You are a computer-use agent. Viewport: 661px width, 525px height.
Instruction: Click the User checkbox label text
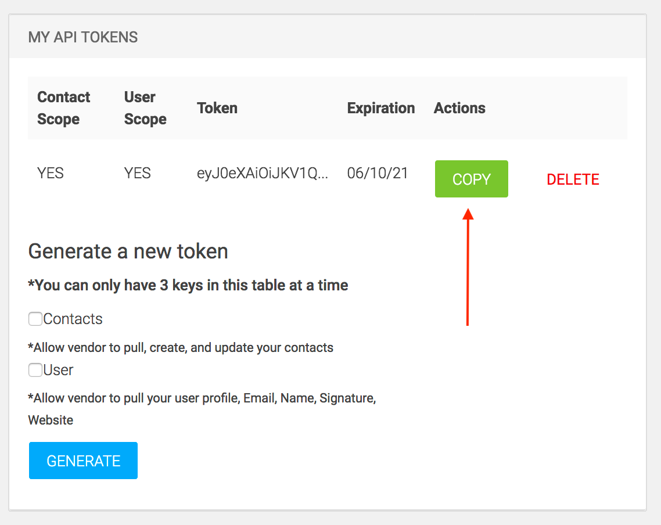pos(58,370)
